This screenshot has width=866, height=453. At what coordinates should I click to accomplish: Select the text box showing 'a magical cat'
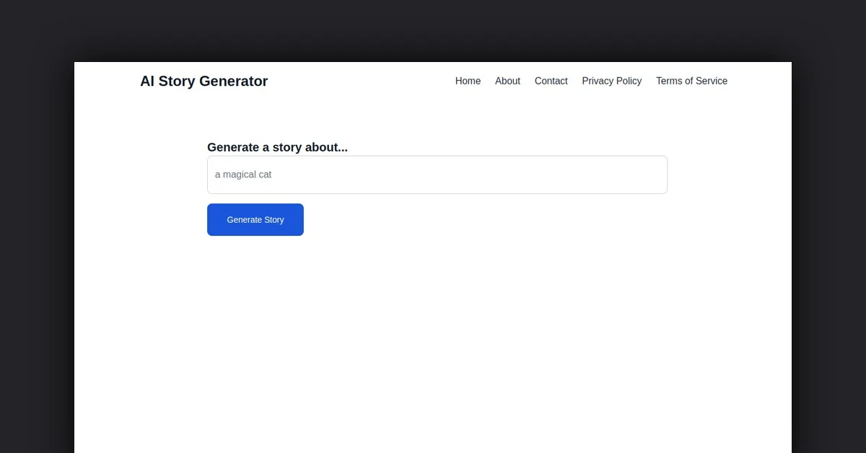pos(437,175)
